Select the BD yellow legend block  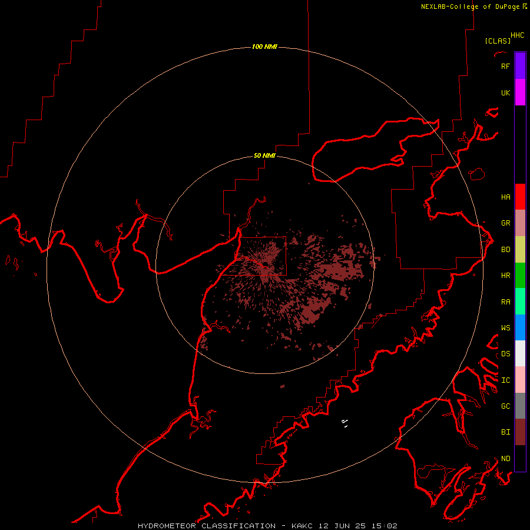pyautogui.click(x=520, y=250)
